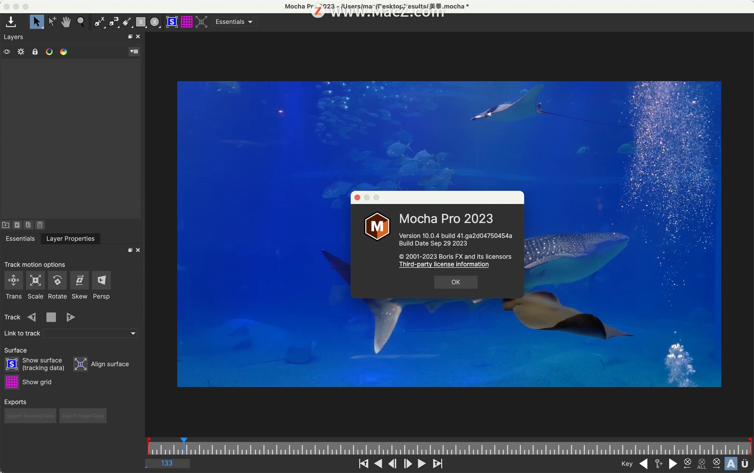Click the Stop tracking square button

pyautogui.click(x=51, y=317)
